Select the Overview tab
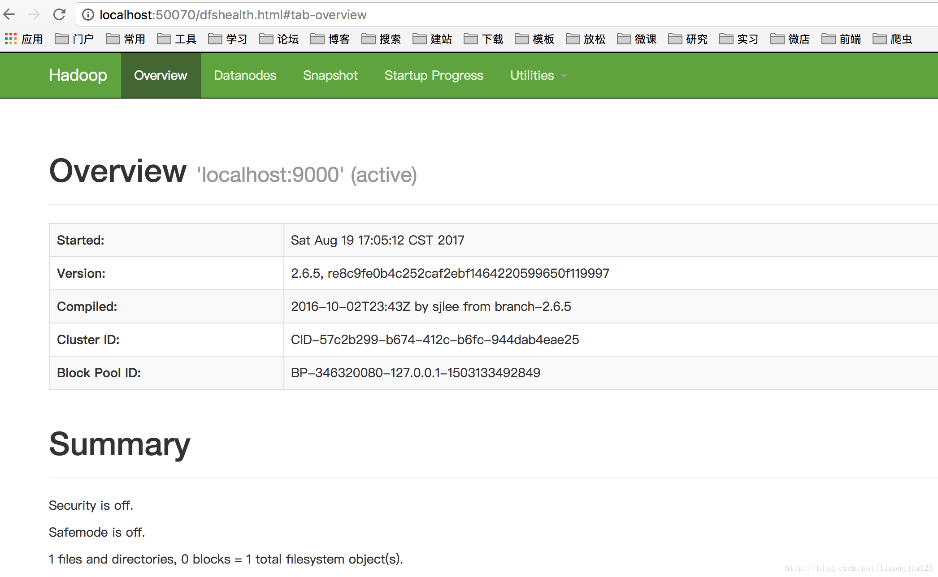The image size is (938, 577). pos(161,75)
